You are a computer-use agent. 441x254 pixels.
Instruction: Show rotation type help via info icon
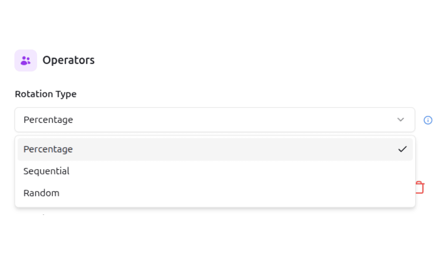428,120
